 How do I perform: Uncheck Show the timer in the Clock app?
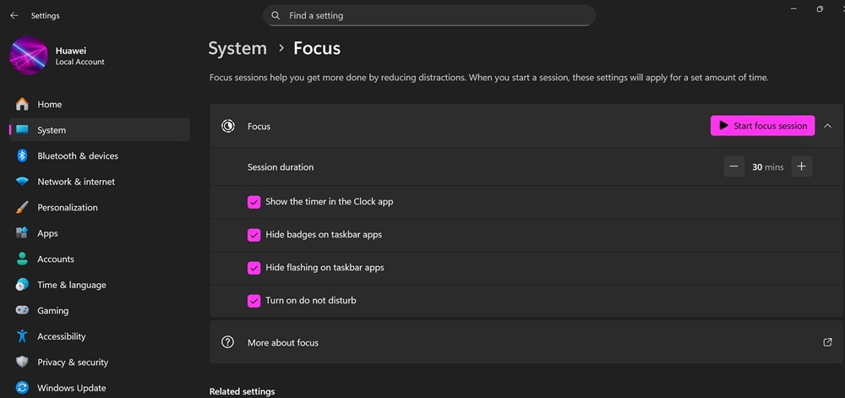253,202
